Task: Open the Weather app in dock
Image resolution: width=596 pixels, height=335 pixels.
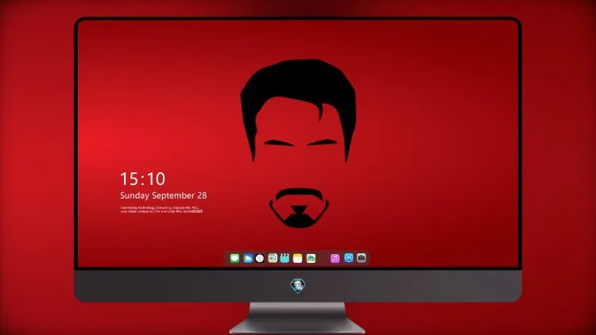Action: [248, 258]
